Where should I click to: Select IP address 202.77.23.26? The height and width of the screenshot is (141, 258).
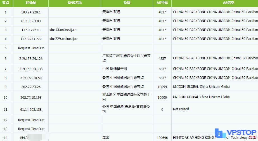31,87
